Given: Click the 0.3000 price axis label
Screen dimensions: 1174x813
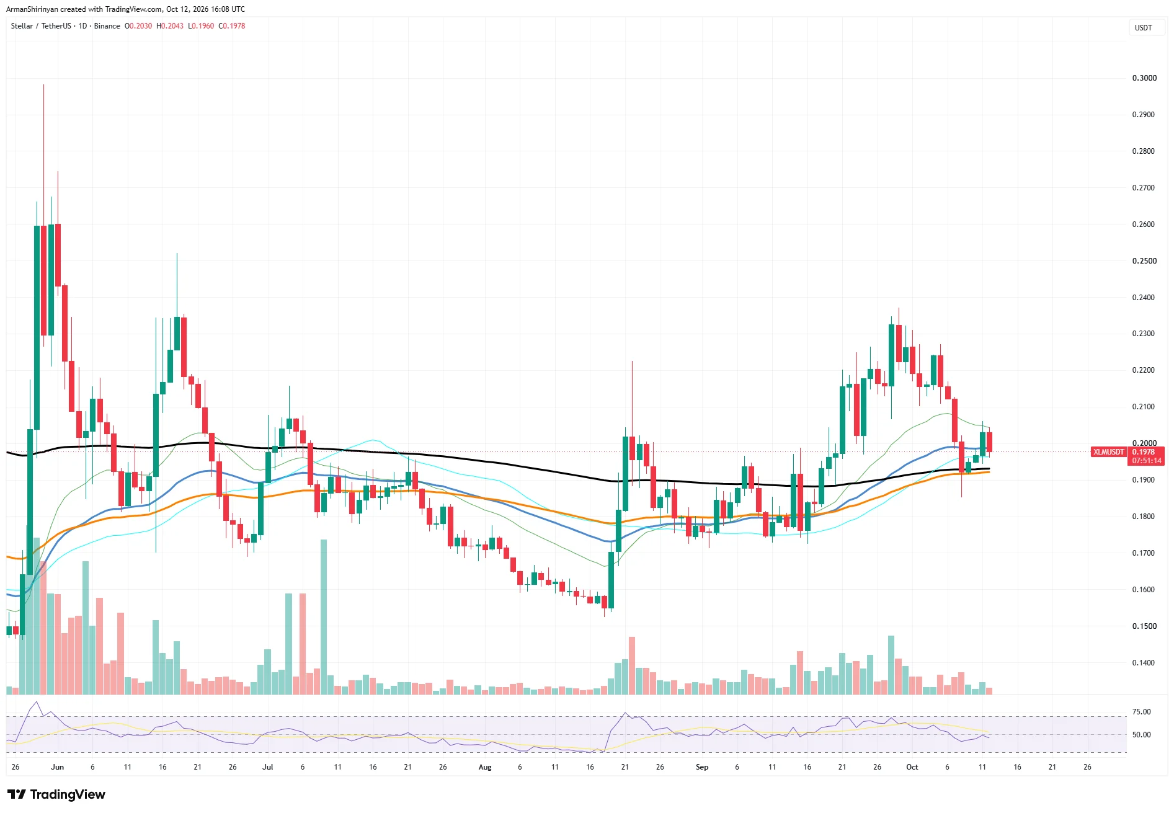Looking at the screenshot, I should [1144, 78].
